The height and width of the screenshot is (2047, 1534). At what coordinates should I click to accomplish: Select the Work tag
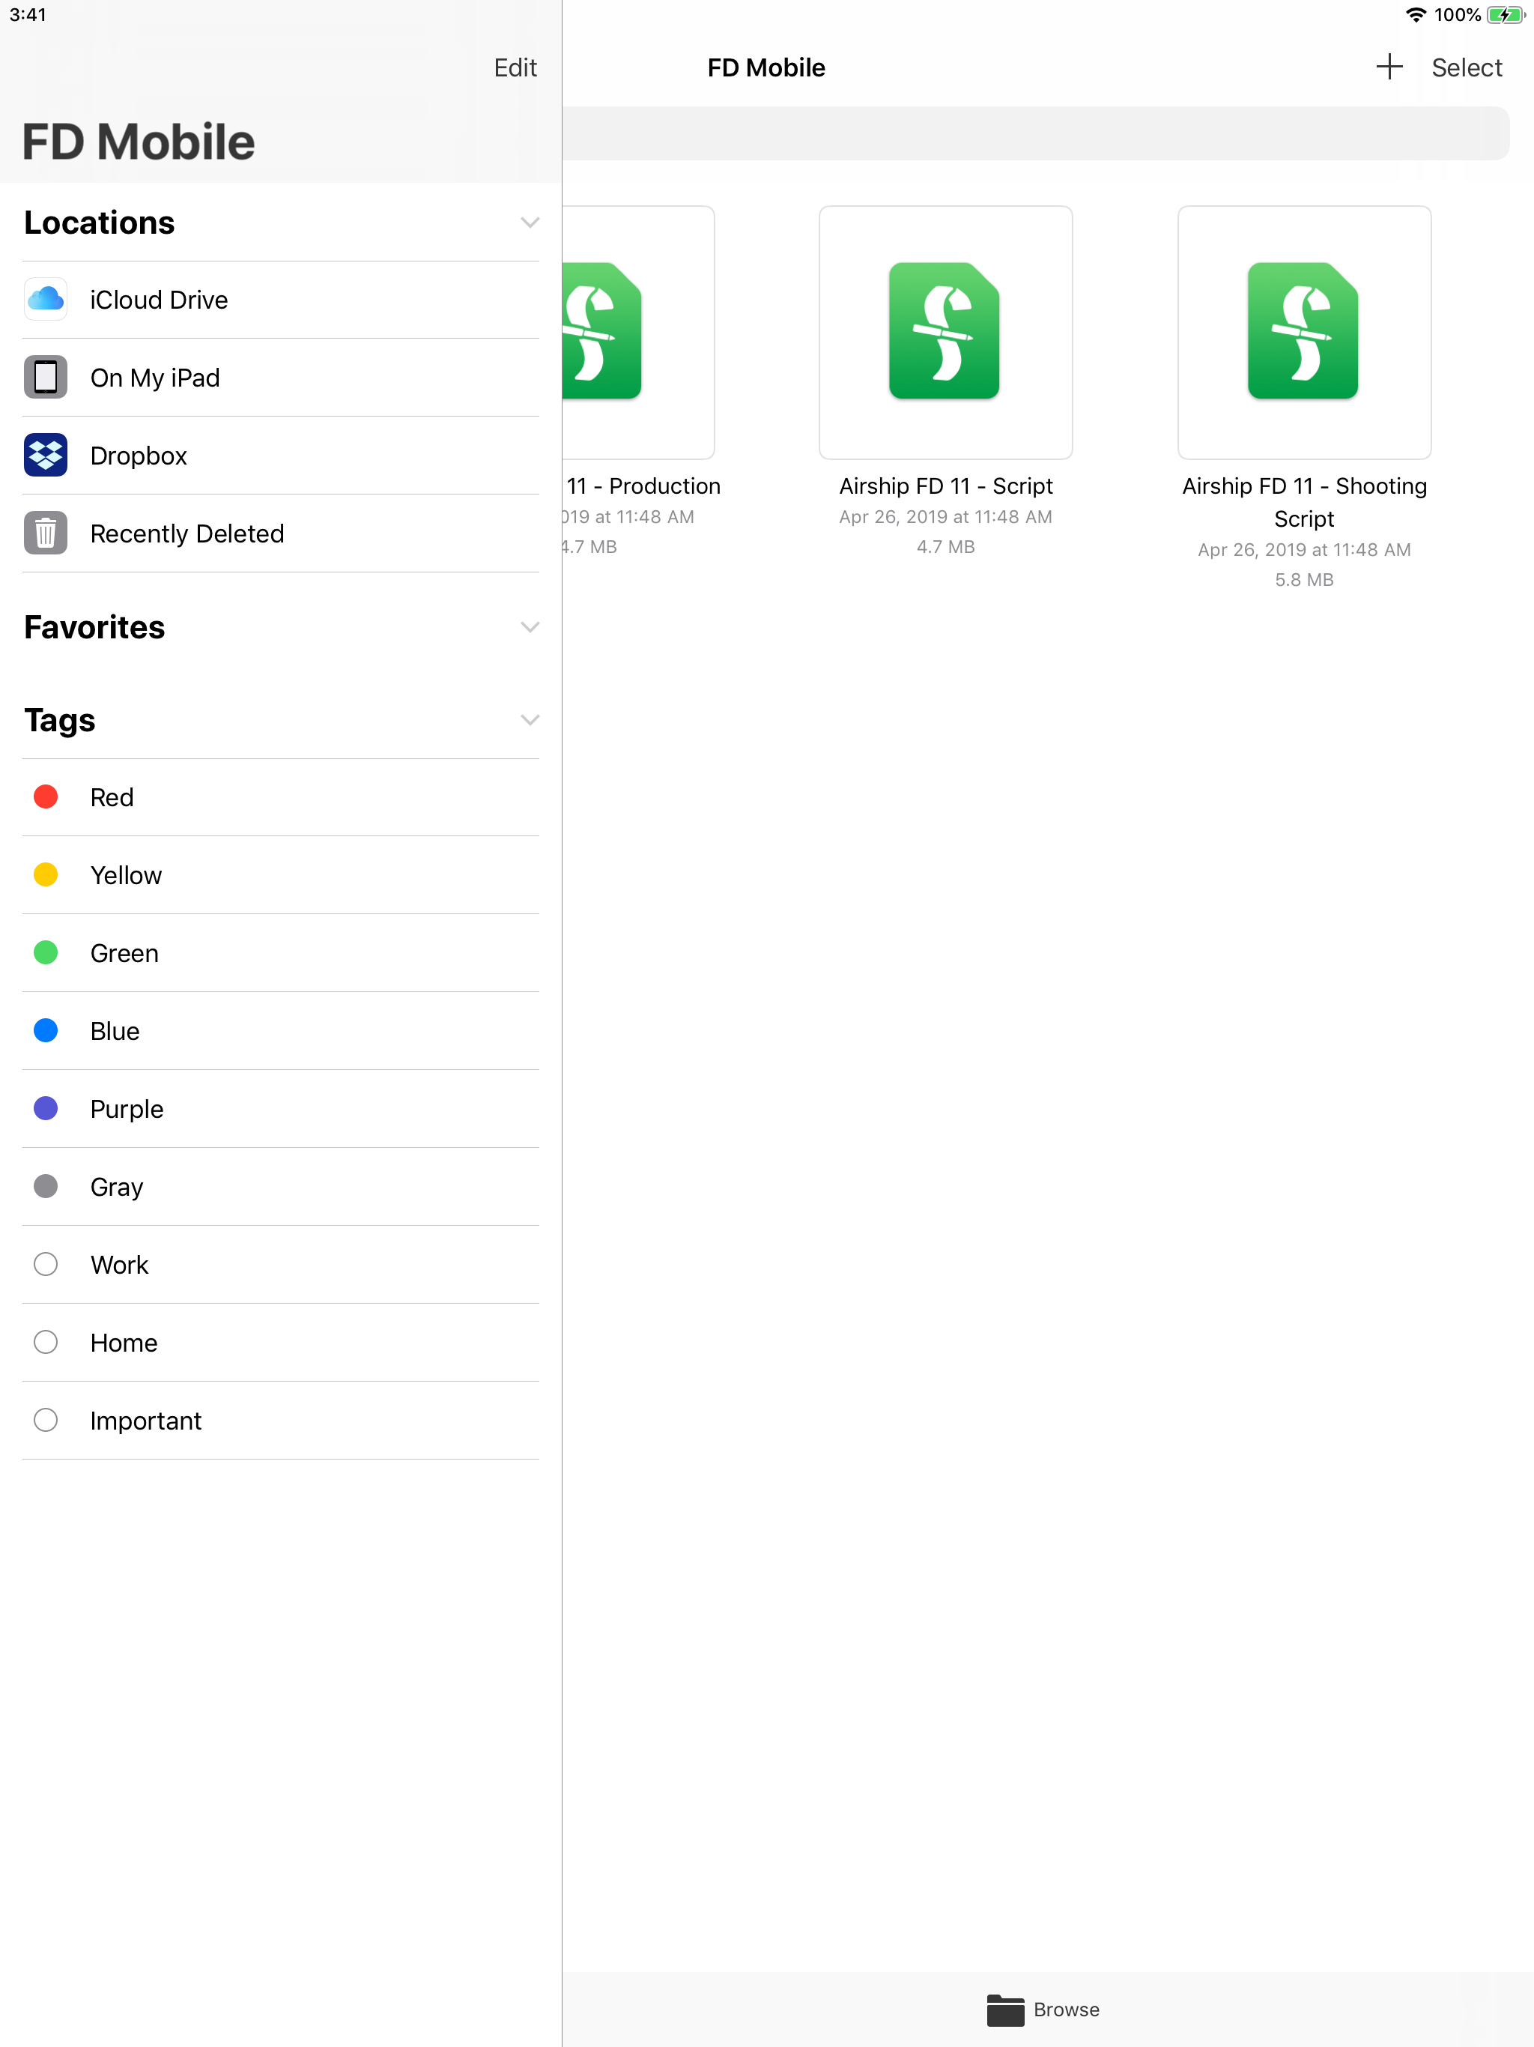pos(118,1264)
